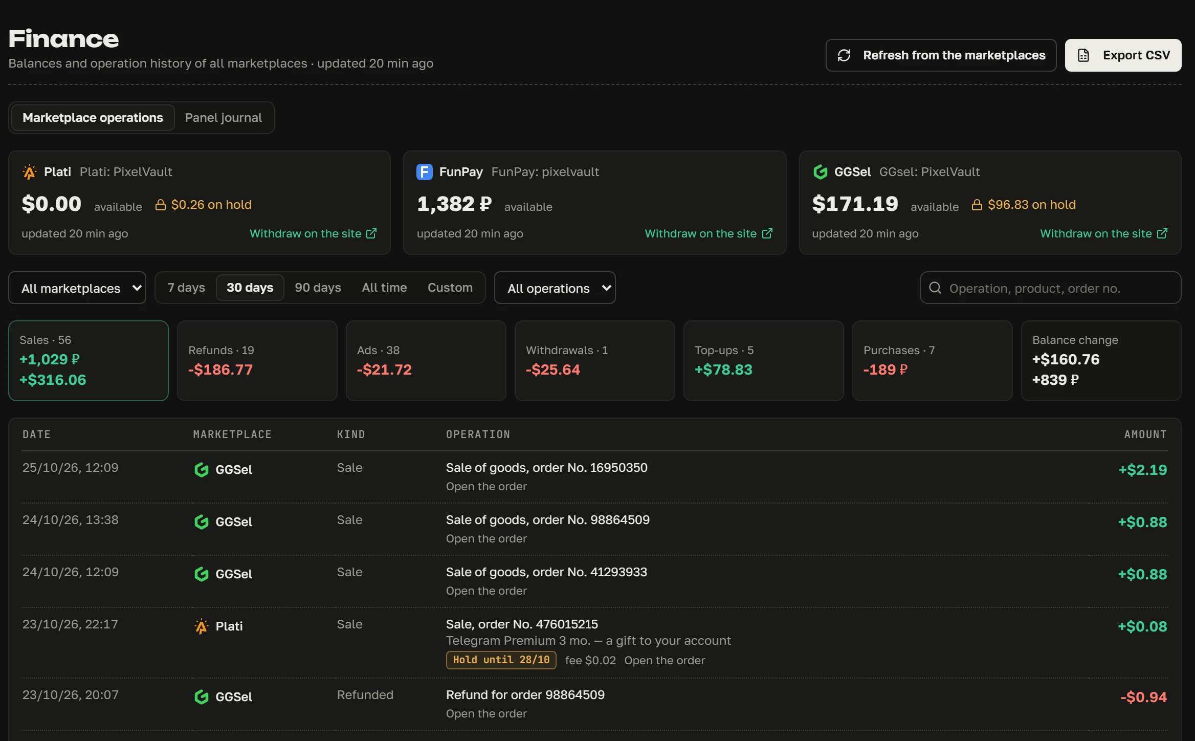Open Withdraw on the site for Plati
The image size is (1195, 741).
(313, 233)
